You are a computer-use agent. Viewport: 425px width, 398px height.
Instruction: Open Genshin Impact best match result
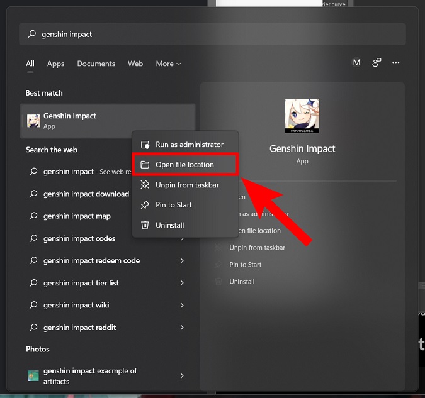click(x=108, y=121)
